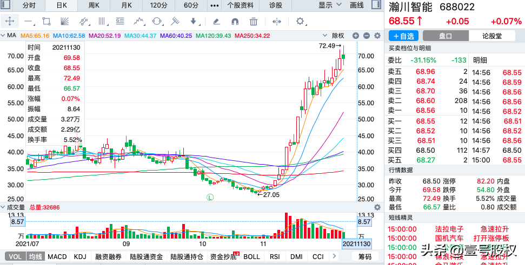Select the vertical cycle lines tool
The width and height of the screenshot is (525, 265).
[102, 22]
